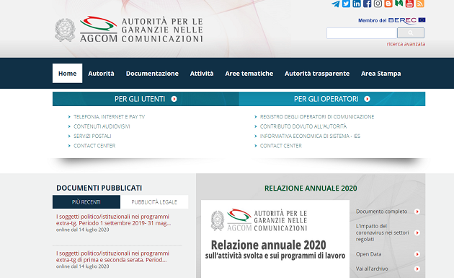Open the Twitter social icon
The width and height of the screenshot is (454, 278).
point(346,4)
